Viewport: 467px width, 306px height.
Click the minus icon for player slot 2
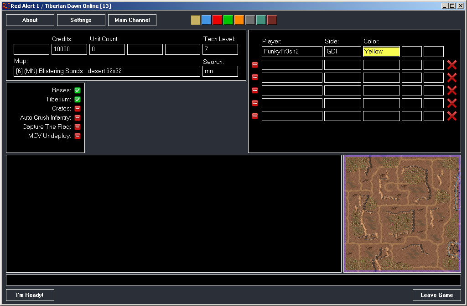tap(255, 65)
